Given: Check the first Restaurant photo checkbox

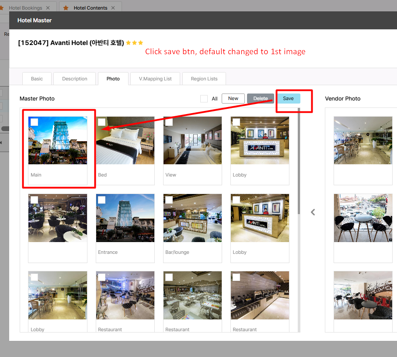Looking at the screenshot, I should [101, 277].
